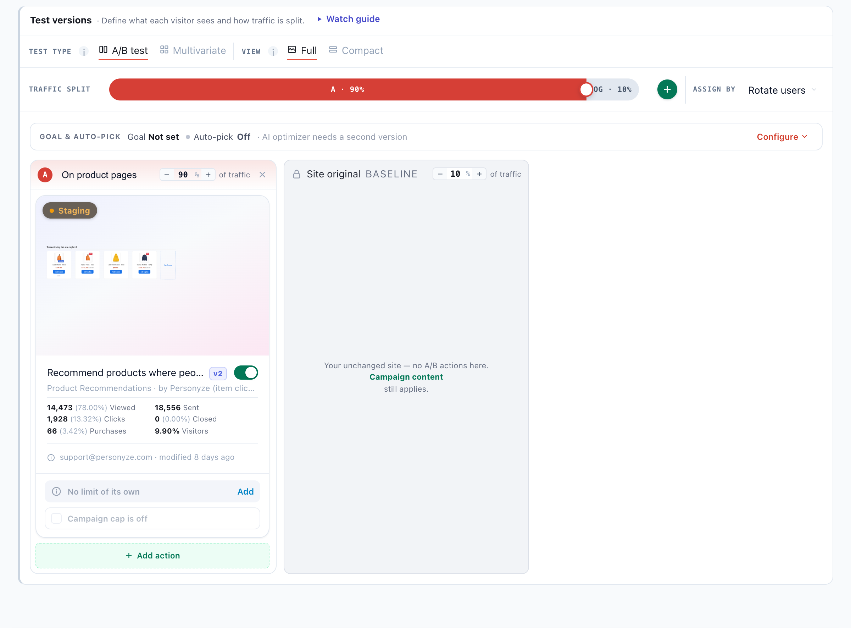The image size is (851, 628).
Task: Switch to Compact view
Action: coord(356,50)
